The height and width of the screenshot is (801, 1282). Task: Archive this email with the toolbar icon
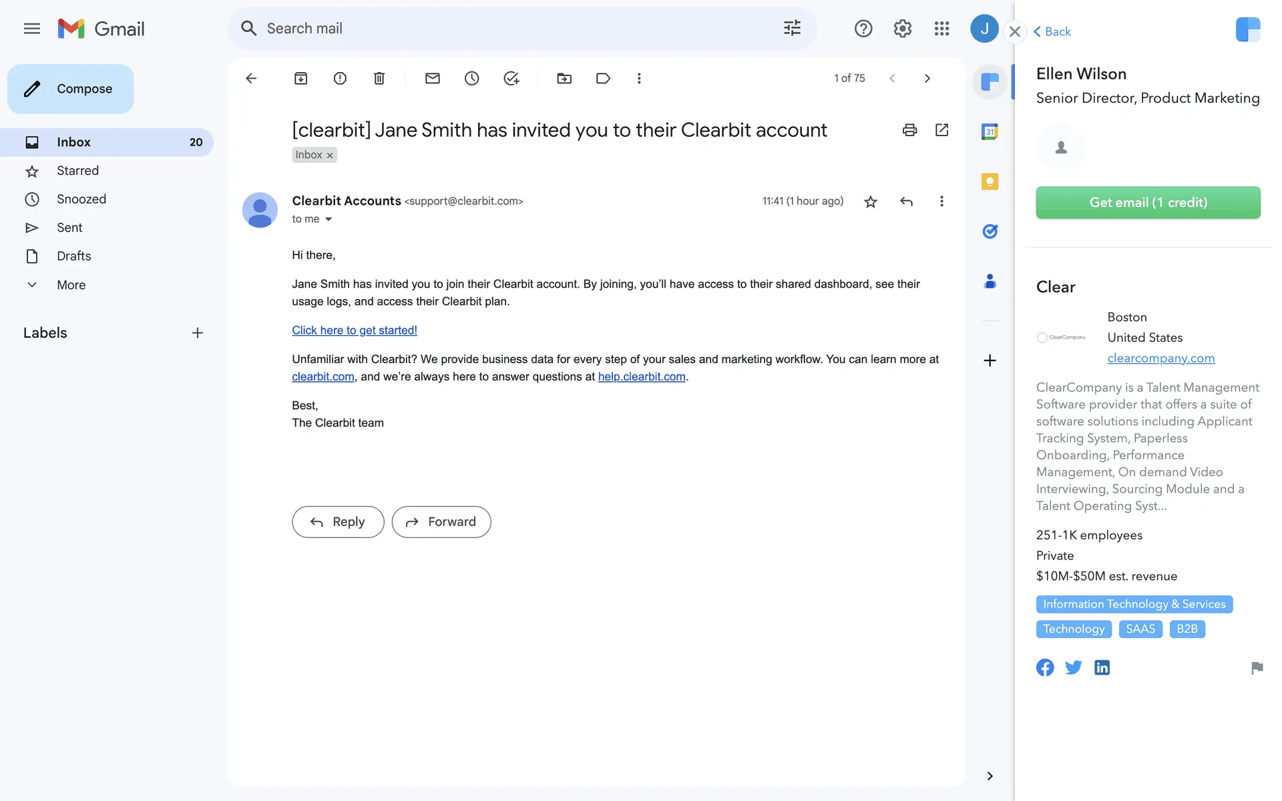300,79
